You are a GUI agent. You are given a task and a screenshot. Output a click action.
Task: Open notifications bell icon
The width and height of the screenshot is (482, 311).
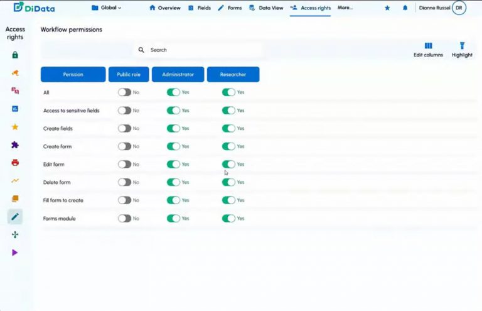pyautogui.click(x=405, y=8)
